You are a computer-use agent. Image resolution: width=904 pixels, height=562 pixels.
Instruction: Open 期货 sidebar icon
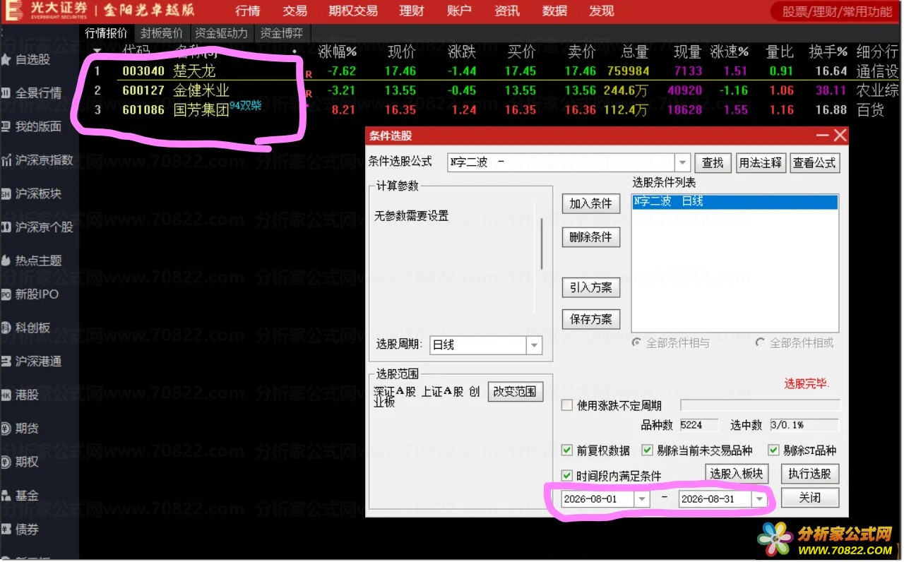tap(6, 428)
